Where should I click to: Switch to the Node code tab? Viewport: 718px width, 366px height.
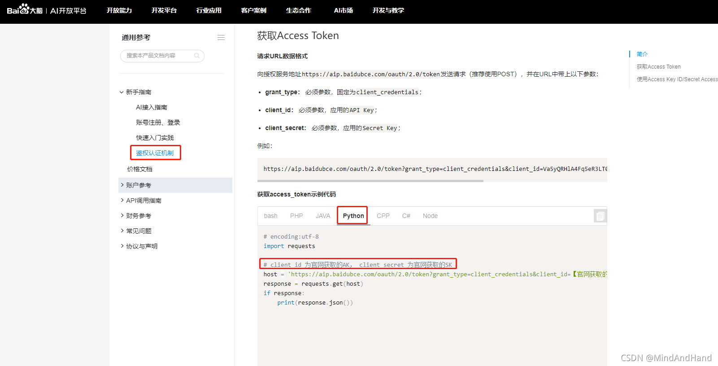[430, 216]
